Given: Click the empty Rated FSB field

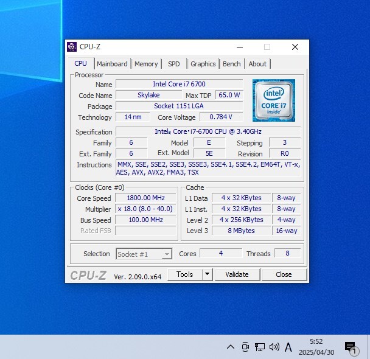Looking at the screenshot, I should tap(145, 231).
